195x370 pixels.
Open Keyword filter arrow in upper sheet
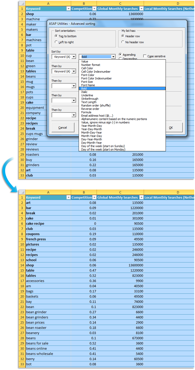coord(68,9)
